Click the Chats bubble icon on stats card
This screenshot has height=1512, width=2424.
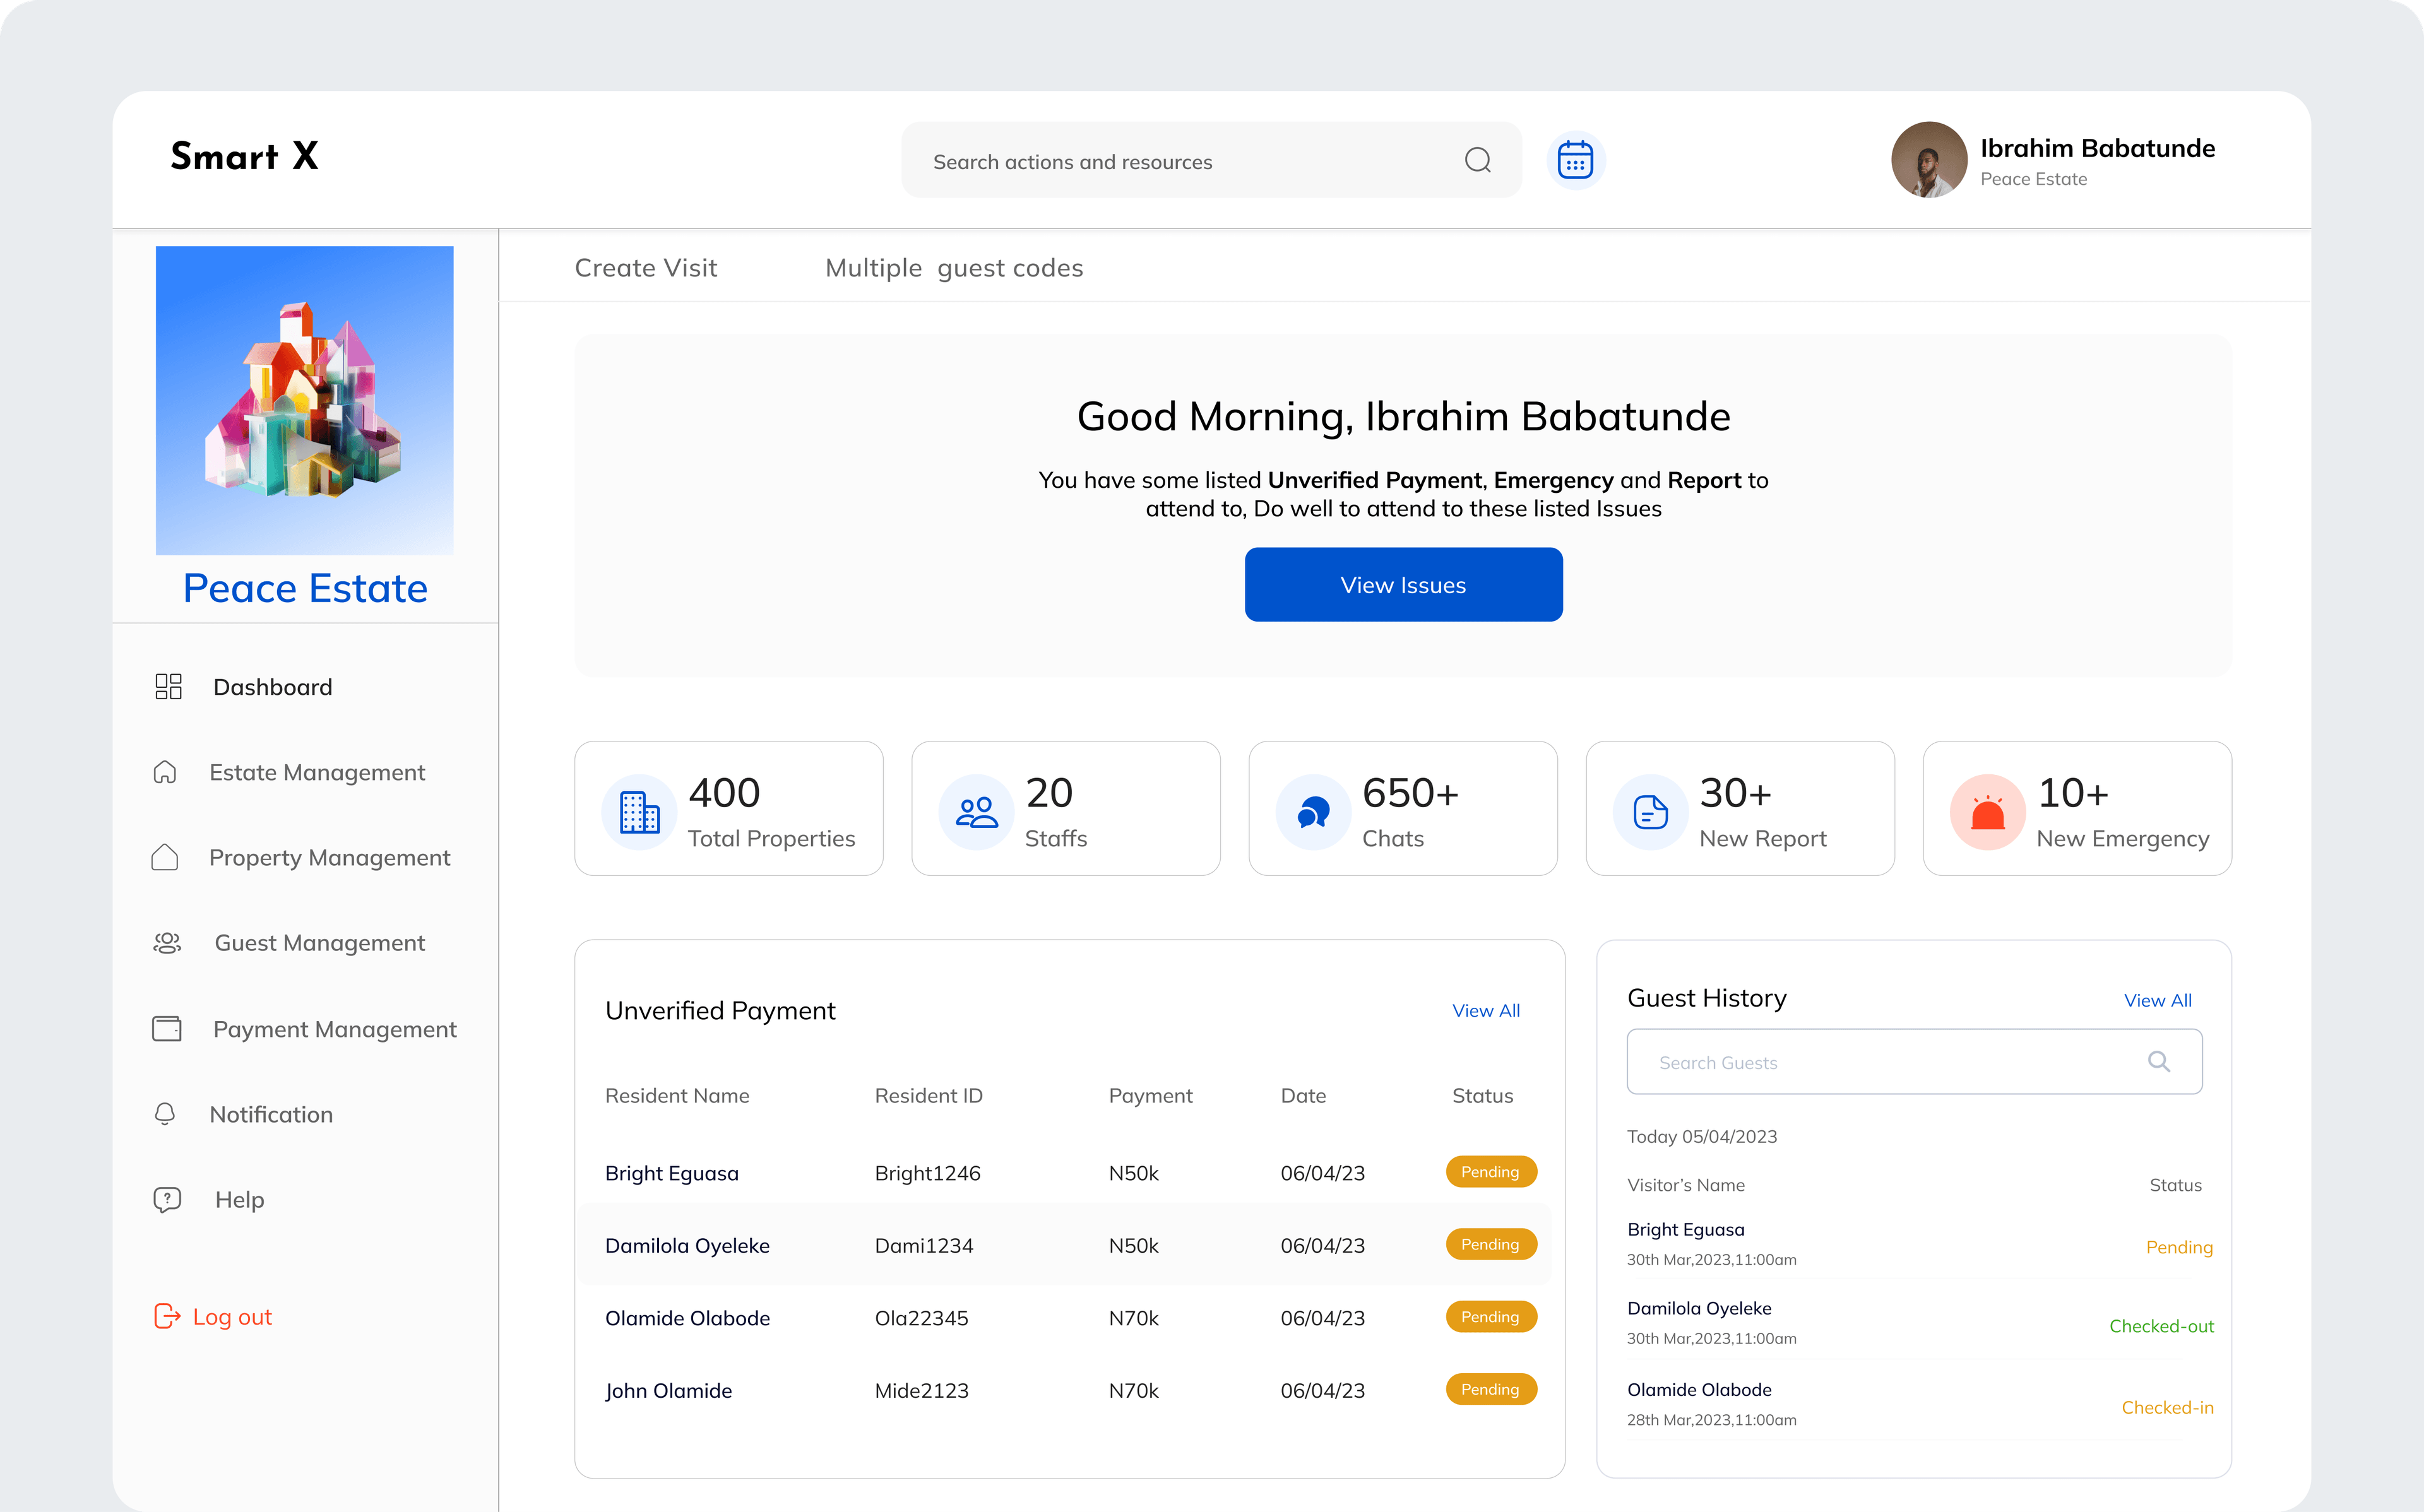click(1313, 813)
